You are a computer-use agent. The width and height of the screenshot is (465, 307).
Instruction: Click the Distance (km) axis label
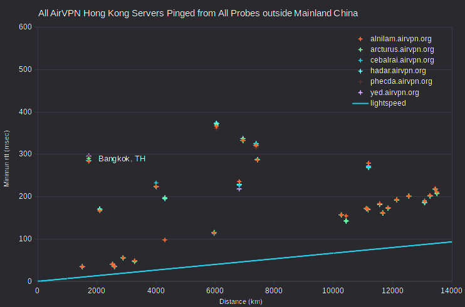coord(241,301)
